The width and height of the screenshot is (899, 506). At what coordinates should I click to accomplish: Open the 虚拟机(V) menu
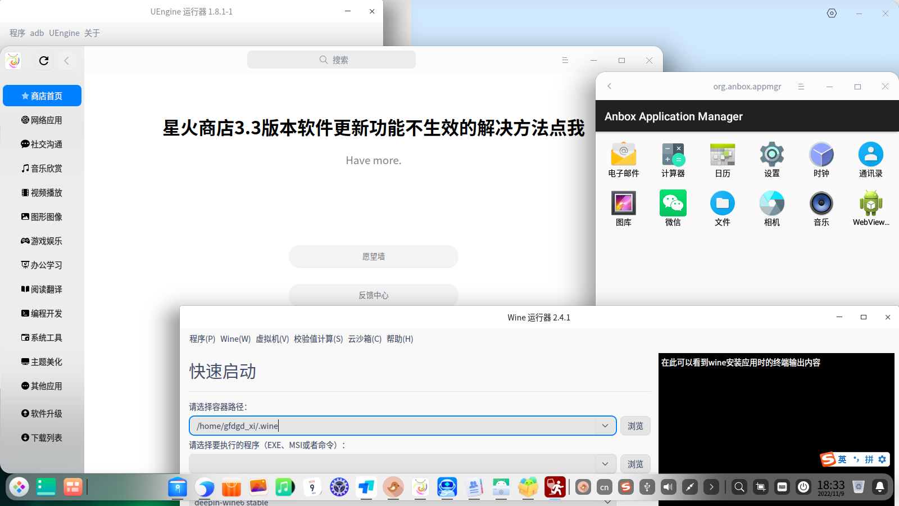coord(272,339)
